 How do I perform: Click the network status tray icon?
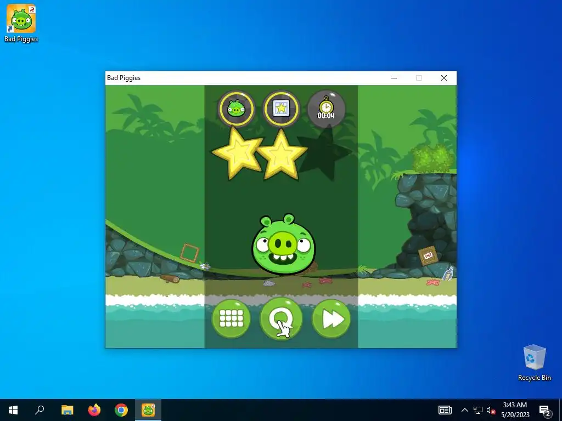478,410
